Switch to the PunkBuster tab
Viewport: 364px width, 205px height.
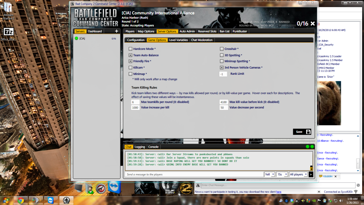pyautogui.click(x=240, y=31)
